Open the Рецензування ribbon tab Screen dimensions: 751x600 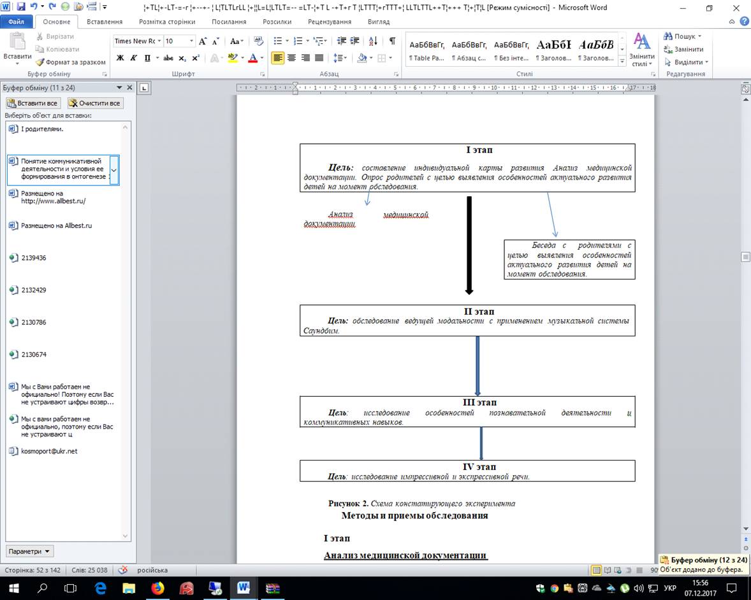[x=330, y=22]
